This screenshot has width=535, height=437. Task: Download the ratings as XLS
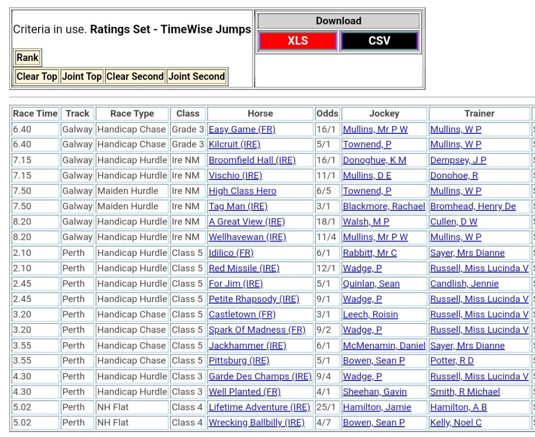tap(297, 41)
